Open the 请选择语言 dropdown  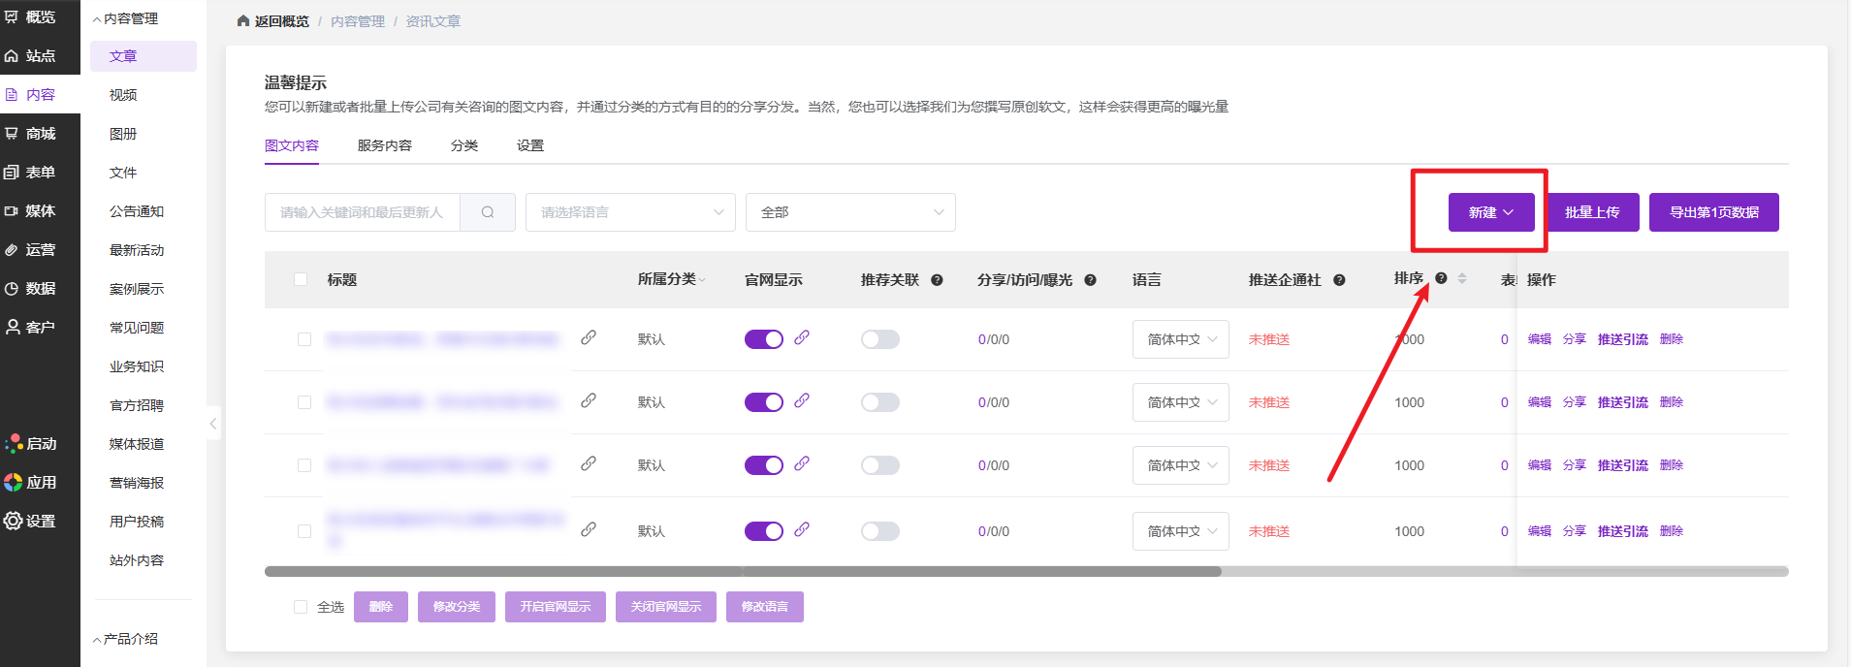pos(630,212)
